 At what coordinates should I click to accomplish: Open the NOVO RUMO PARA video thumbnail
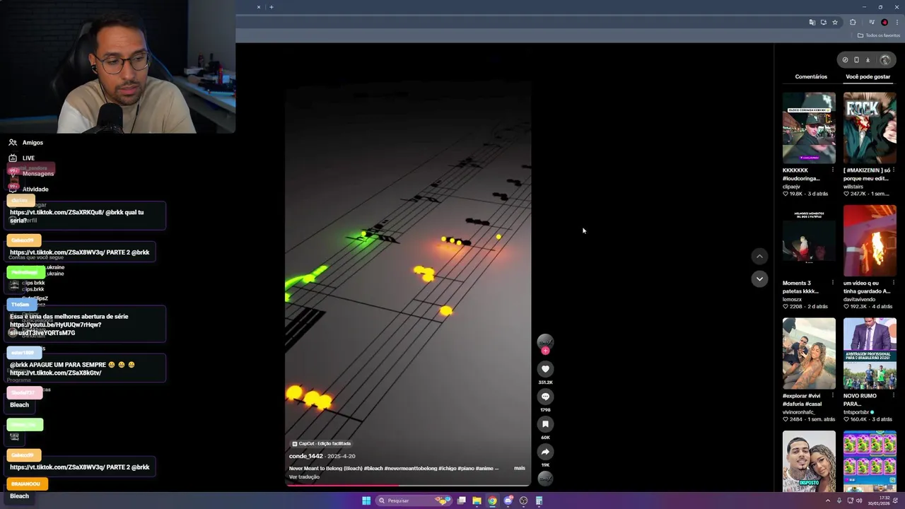click(x=870, y=353)
